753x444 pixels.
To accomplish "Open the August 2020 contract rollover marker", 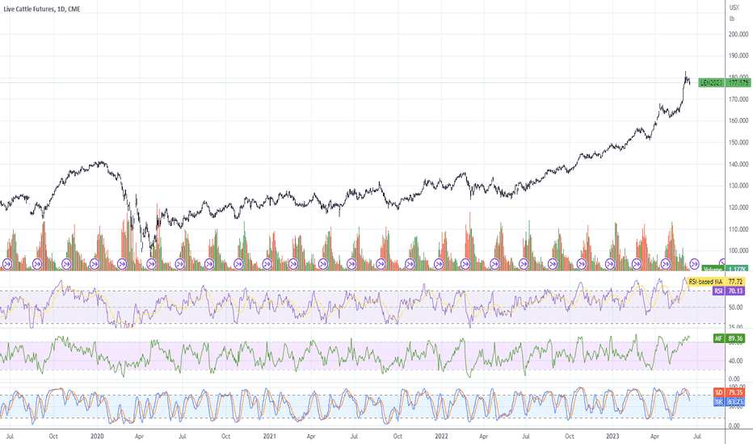I will coord(209,263).
